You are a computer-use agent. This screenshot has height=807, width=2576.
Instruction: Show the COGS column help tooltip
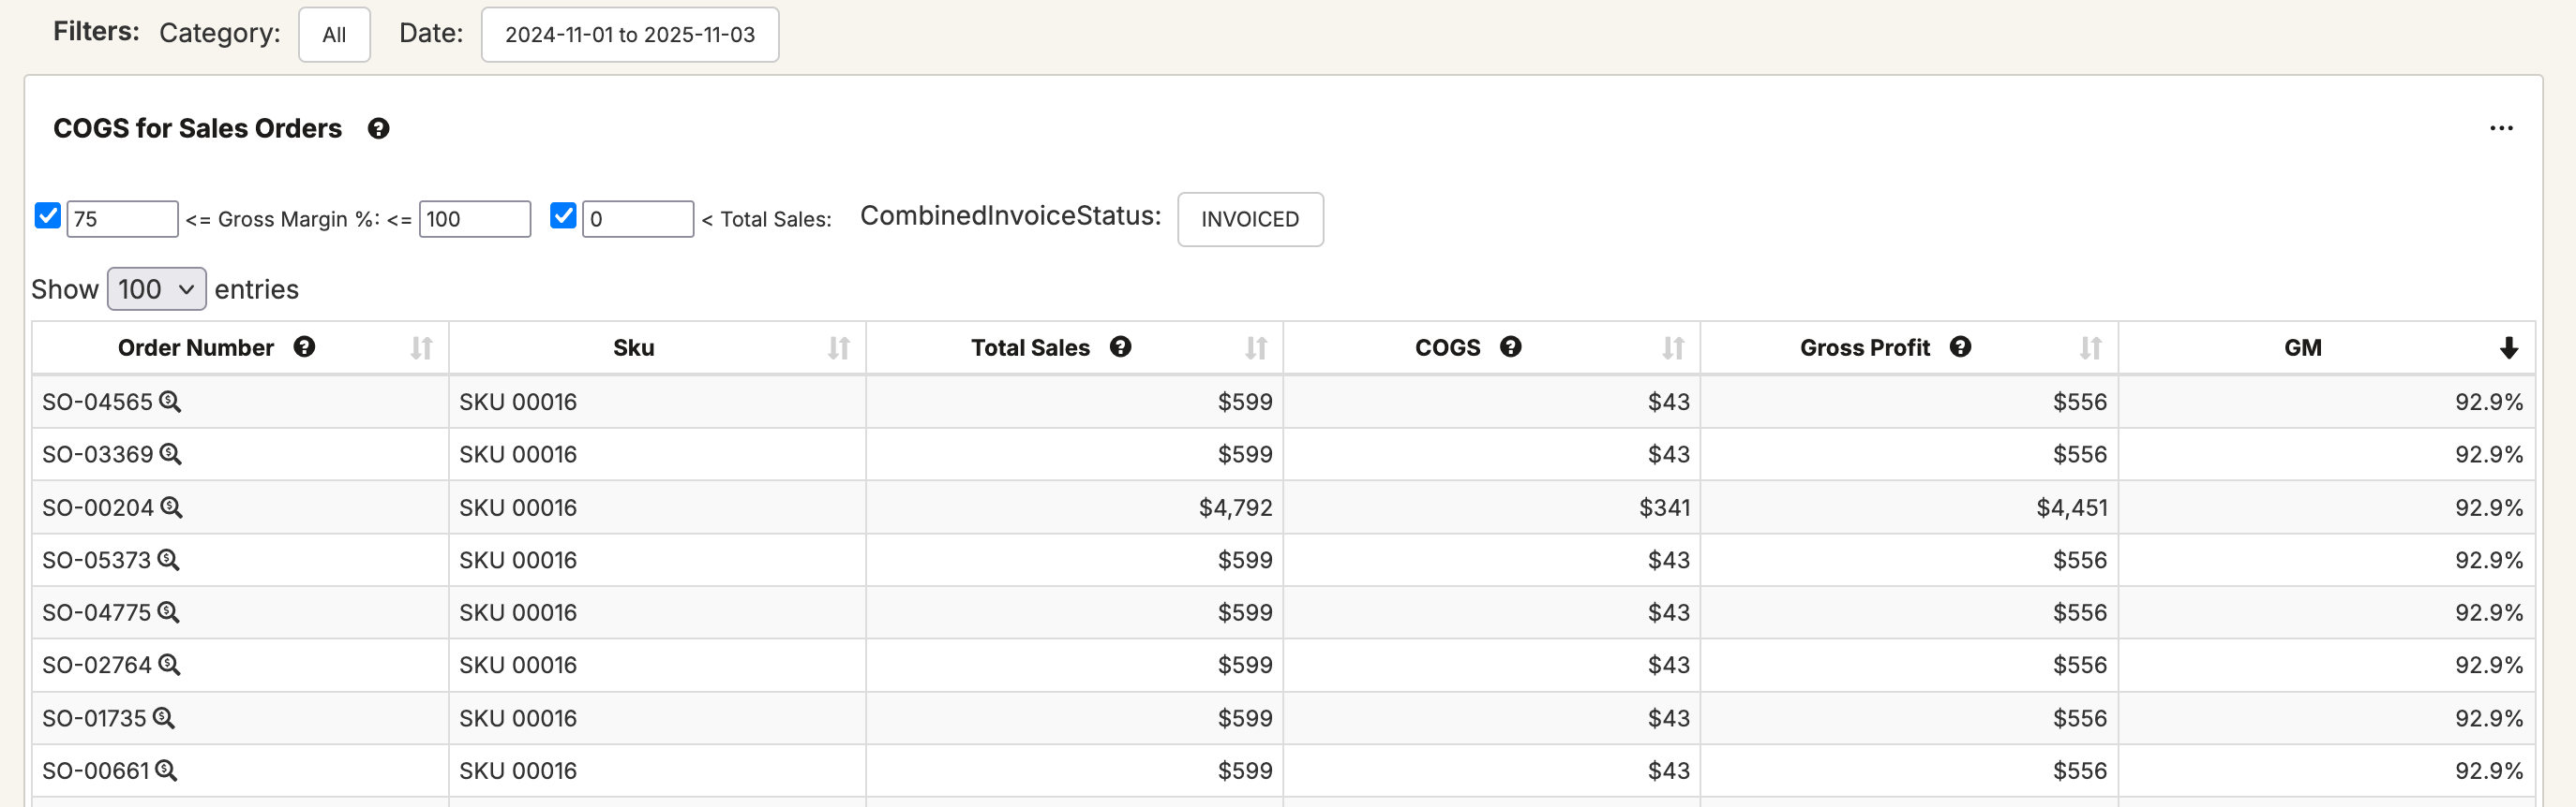point(1510,346)
